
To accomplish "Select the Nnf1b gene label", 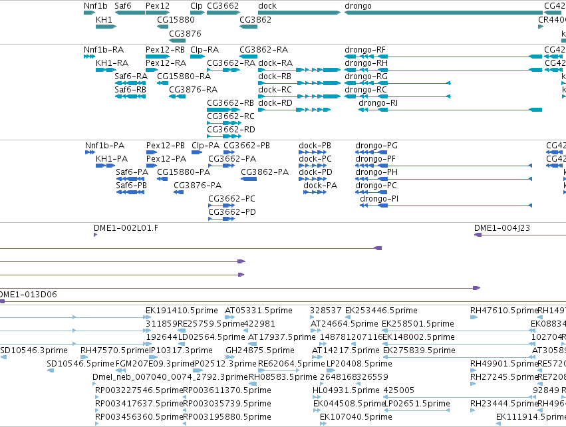I will [x=96, y=6].
